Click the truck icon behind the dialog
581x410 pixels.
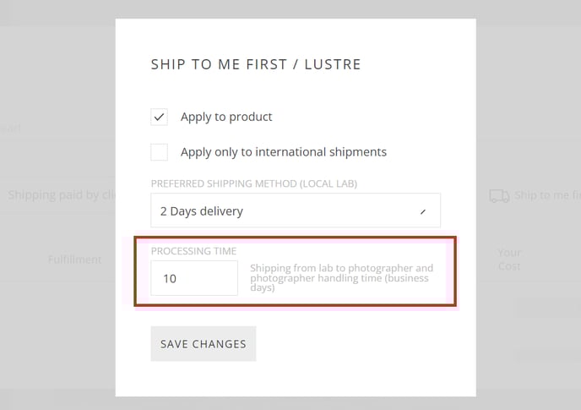point(499,195)
